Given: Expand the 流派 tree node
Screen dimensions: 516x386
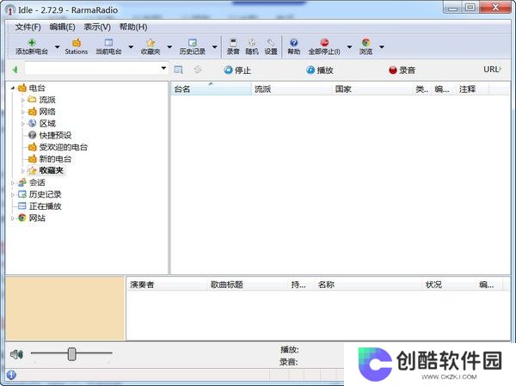Looking at the screenshot, I should point(22,100).
